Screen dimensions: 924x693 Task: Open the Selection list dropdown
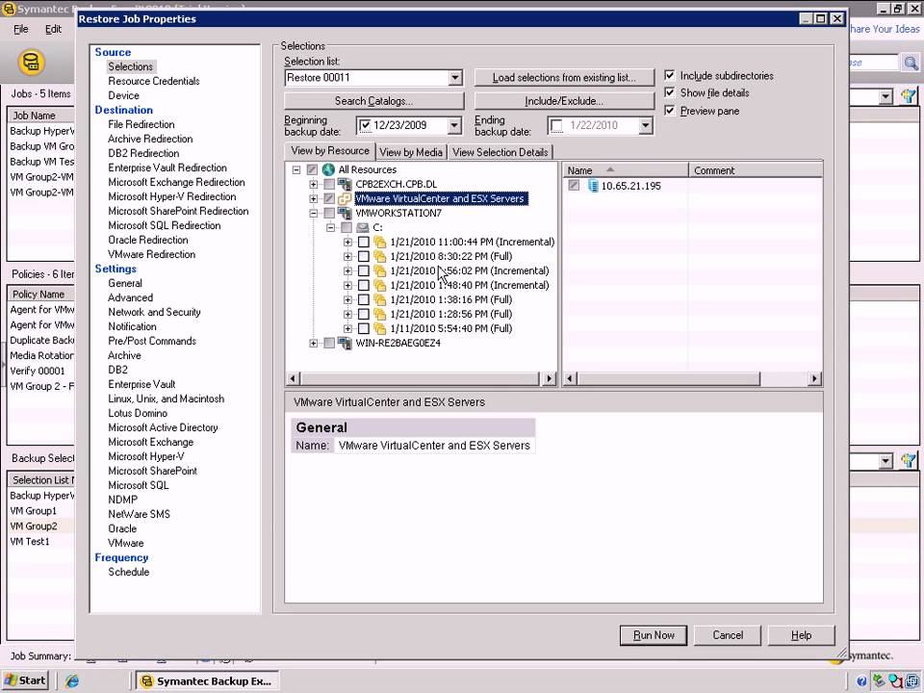(455, 78)
